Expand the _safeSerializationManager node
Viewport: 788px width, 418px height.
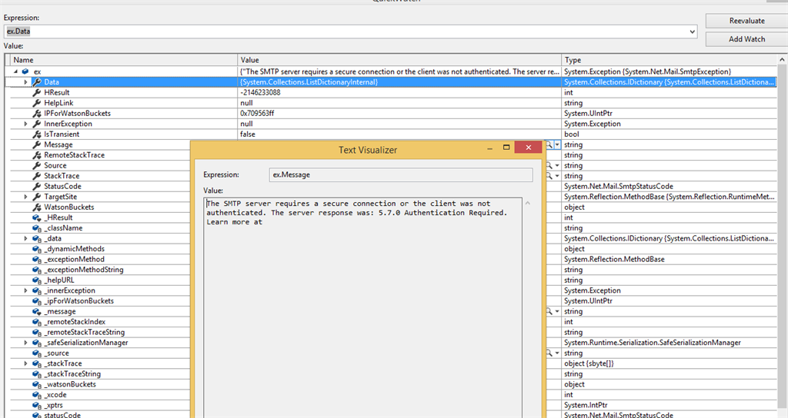pos(25,343)
